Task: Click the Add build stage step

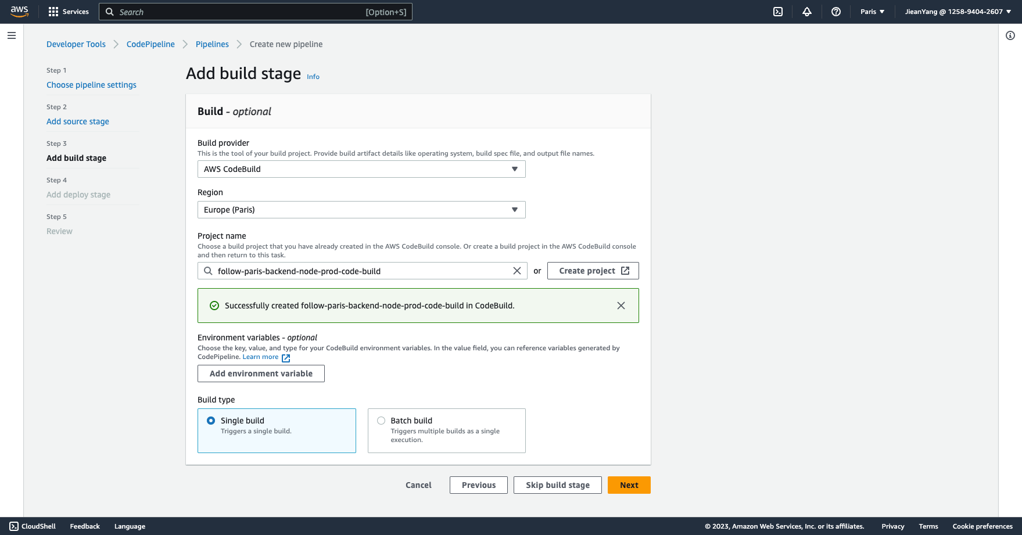Action: click(76, 158)
